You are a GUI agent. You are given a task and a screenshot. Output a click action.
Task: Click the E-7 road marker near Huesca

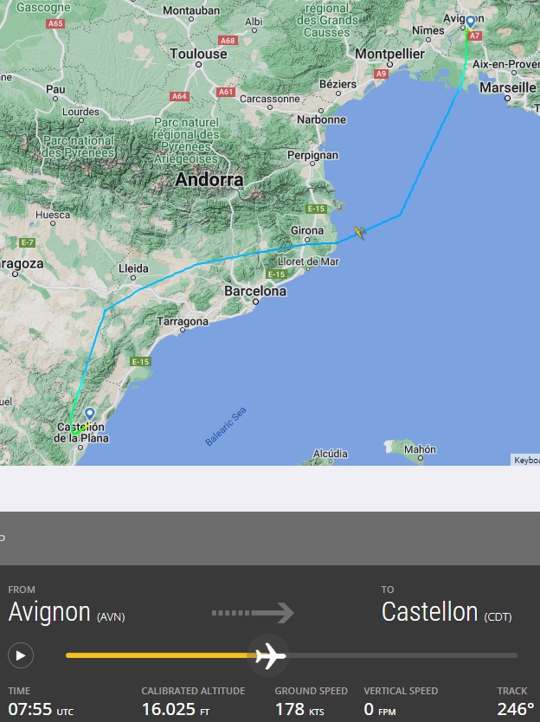pyautogui.click(x=28, y=242)
